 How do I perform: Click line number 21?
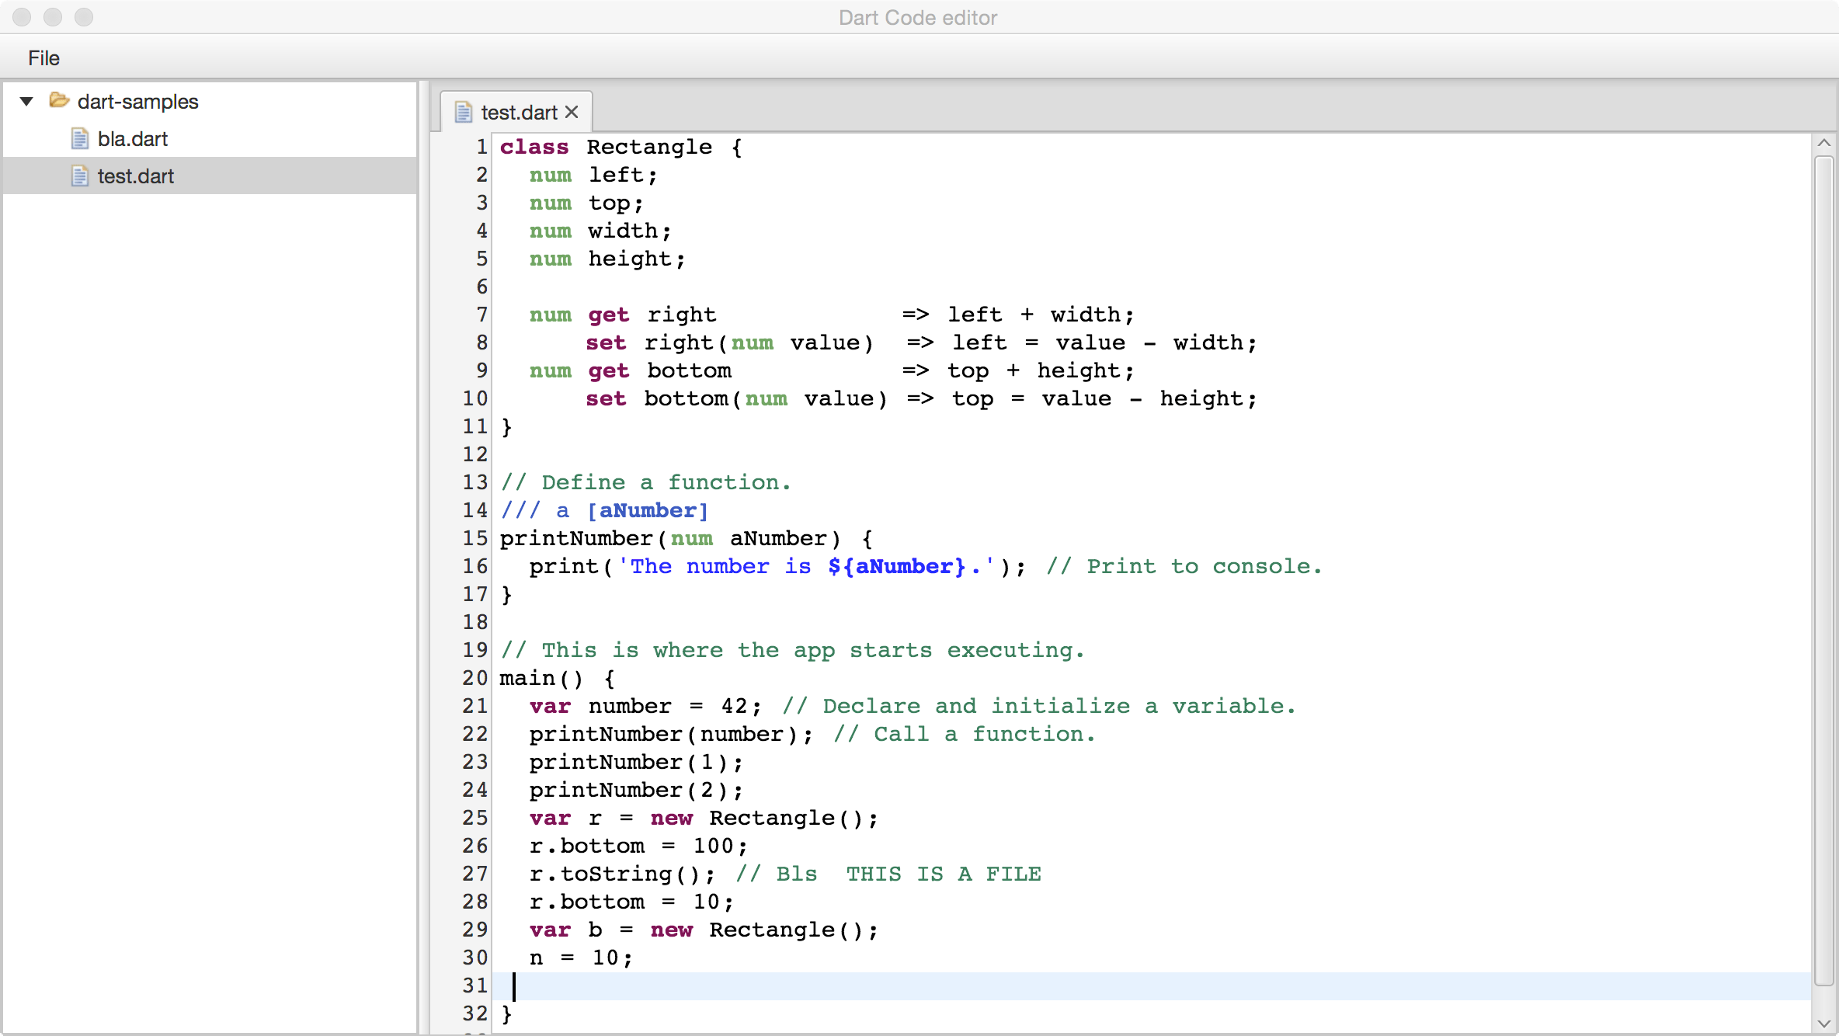[x=473, y=706]
